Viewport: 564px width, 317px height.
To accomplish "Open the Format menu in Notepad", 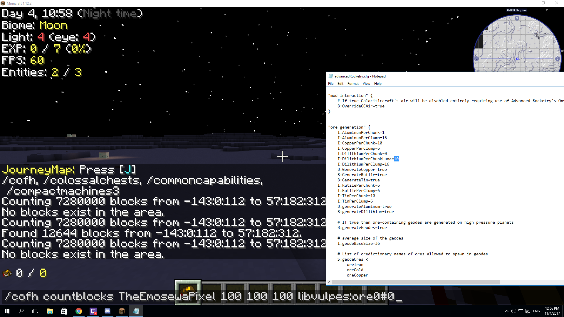I will click(353, 84).
